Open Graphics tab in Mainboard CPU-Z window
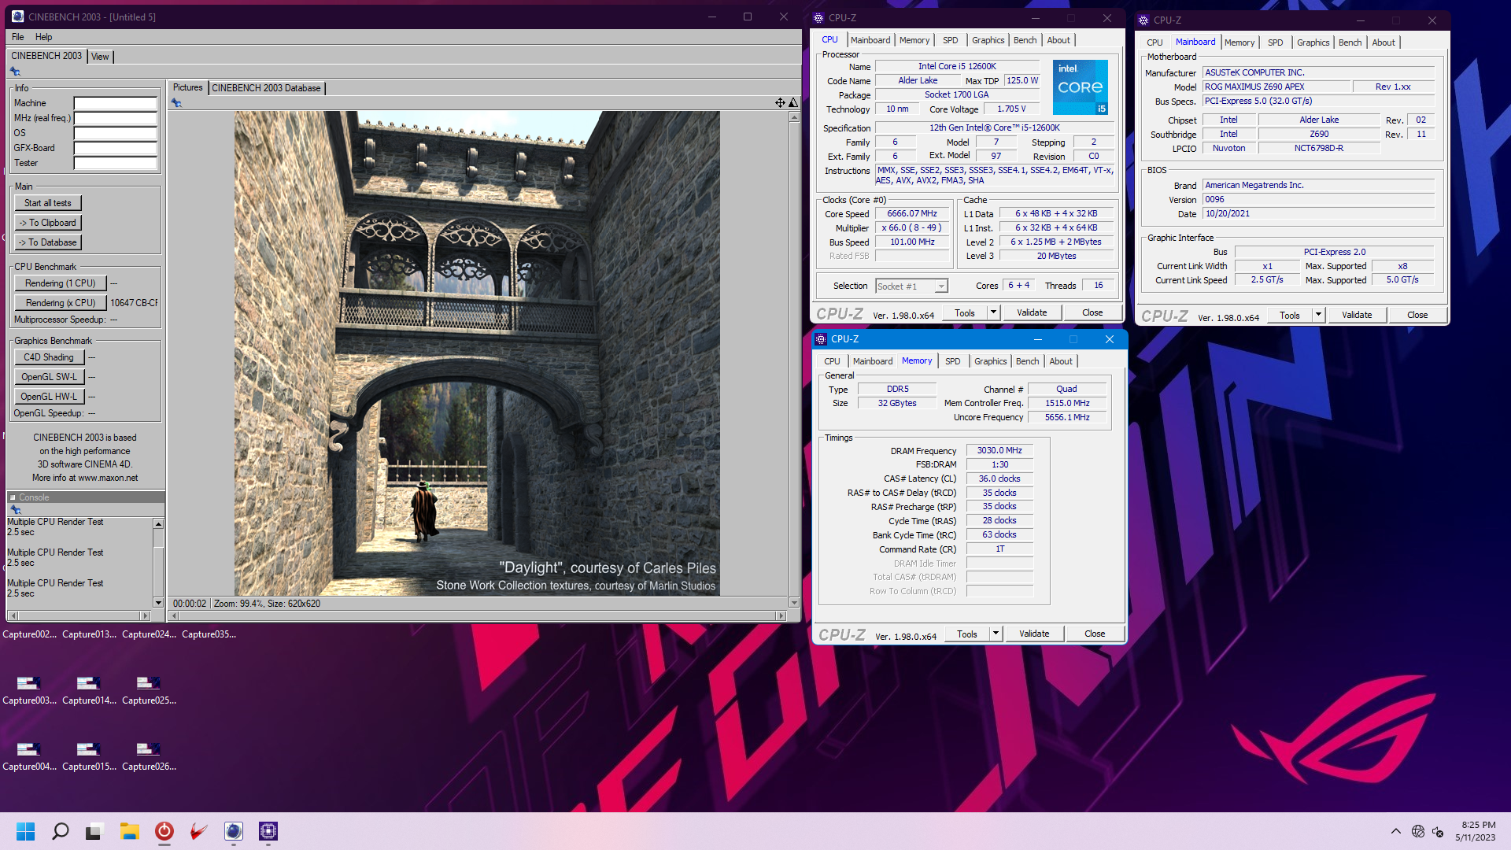Viewport: 1511px width, 850px height. pos(1313,42)
